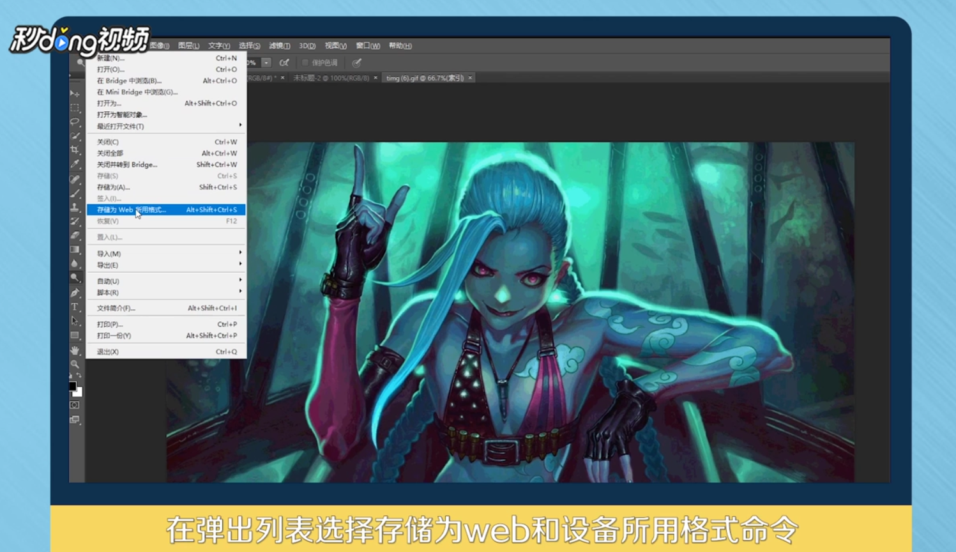This screenshot has width=956, height=552.
Task: Choose 打印一份(Y) menu entry
Action: pyautogui.click(x=166, y=335)
